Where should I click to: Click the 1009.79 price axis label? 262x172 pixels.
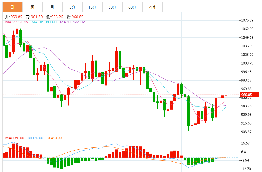coord(247,63)
